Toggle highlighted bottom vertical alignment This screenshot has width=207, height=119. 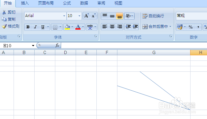click(119, 16)
